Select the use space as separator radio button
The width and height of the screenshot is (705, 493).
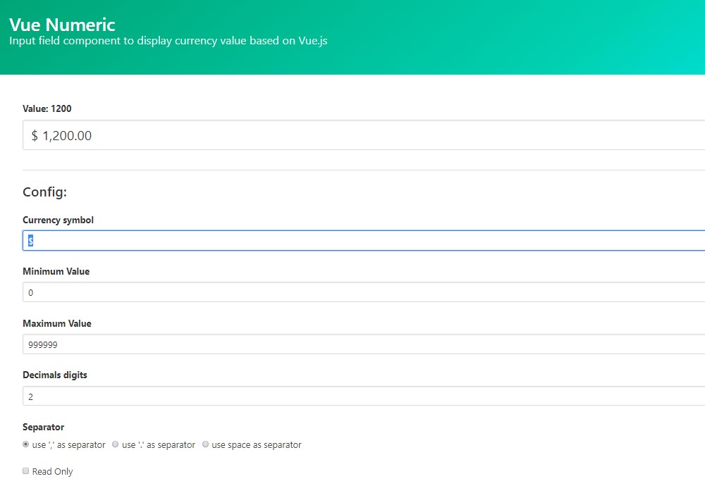205,444
